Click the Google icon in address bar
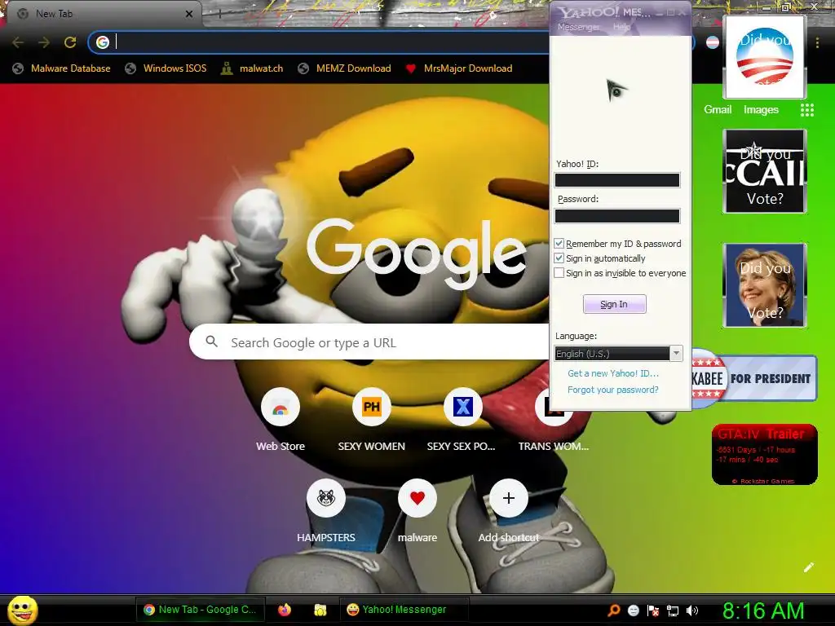The width and height of the screenshot is (835, 626). [103, 42]
